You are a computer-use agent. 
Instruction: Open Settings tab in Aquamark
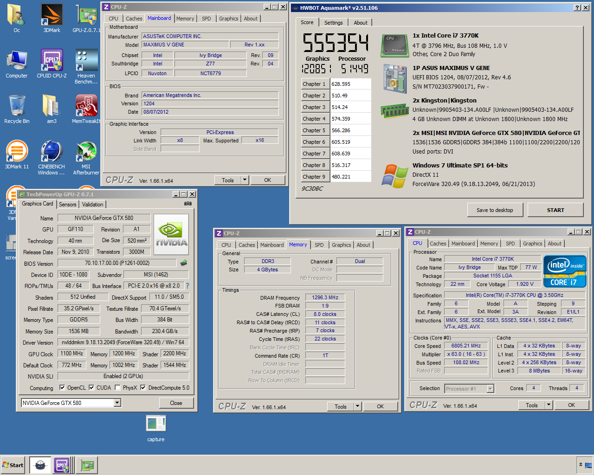point(333,23)
